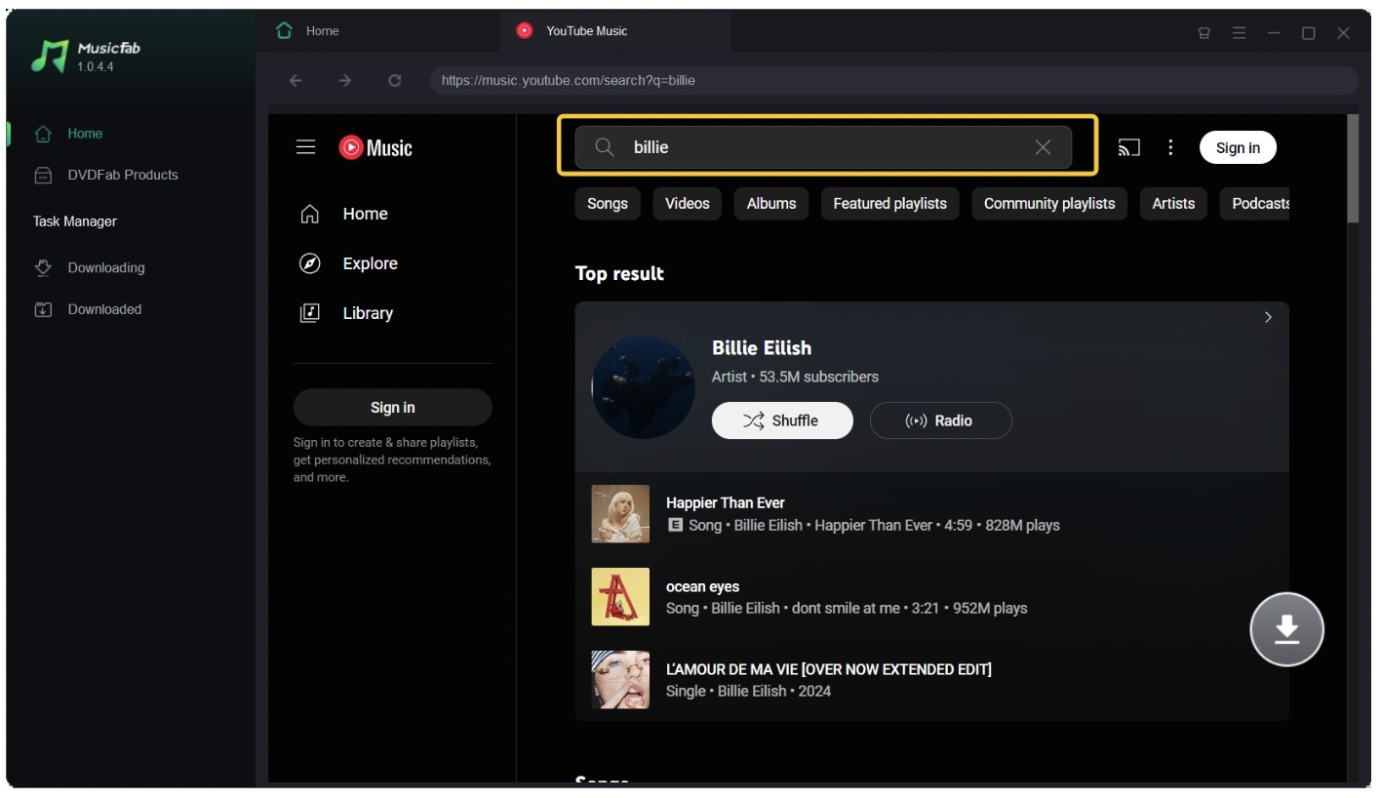Click the Happier Than Ever album cover
1381x798 pixels.
point(620,514)
